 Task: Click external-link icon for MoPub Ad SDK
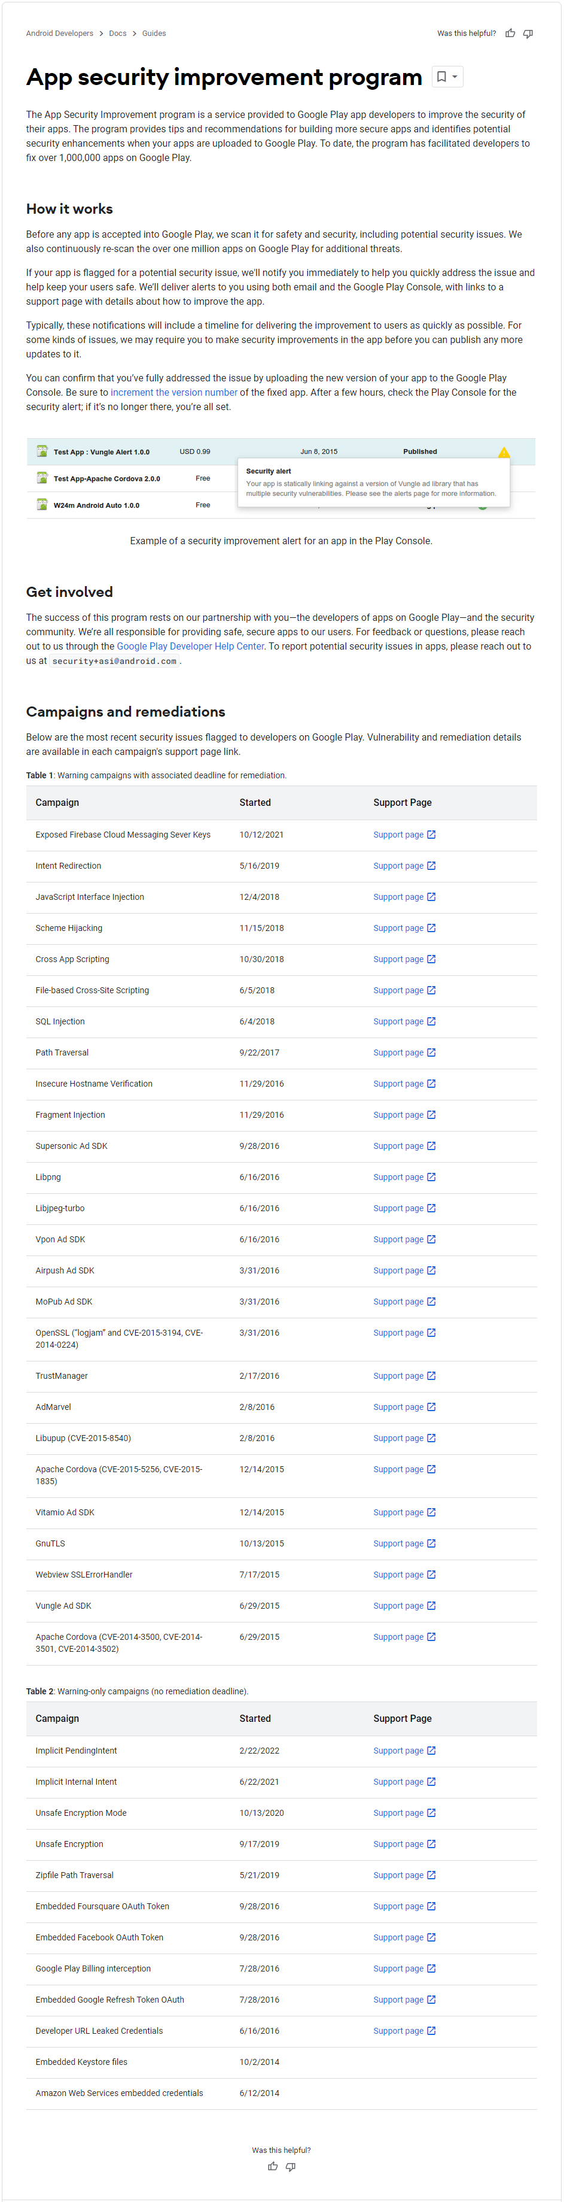(432, 1301)
